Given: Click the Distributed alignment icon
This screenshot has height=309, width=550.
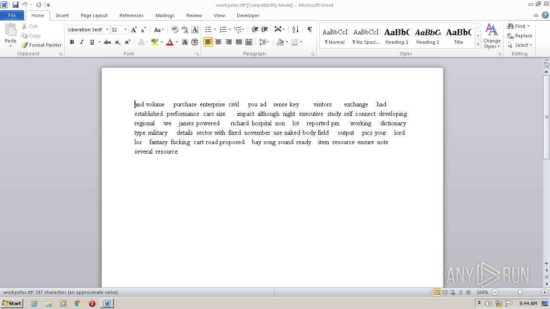Looking at the screenshot, I should (x=248, y=42).
